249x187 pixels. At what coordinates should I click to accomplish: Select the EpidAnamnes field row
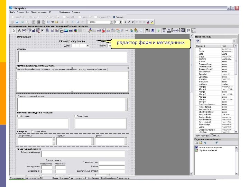215,72
